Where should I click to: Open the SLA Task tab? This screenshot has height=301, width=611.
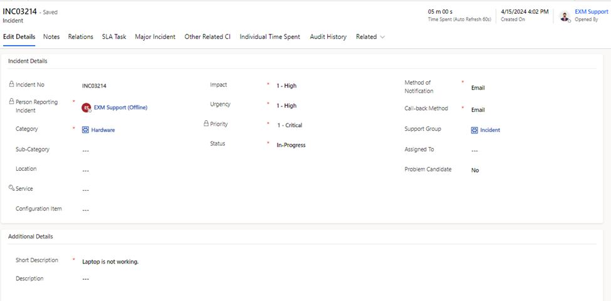[114, 36]
